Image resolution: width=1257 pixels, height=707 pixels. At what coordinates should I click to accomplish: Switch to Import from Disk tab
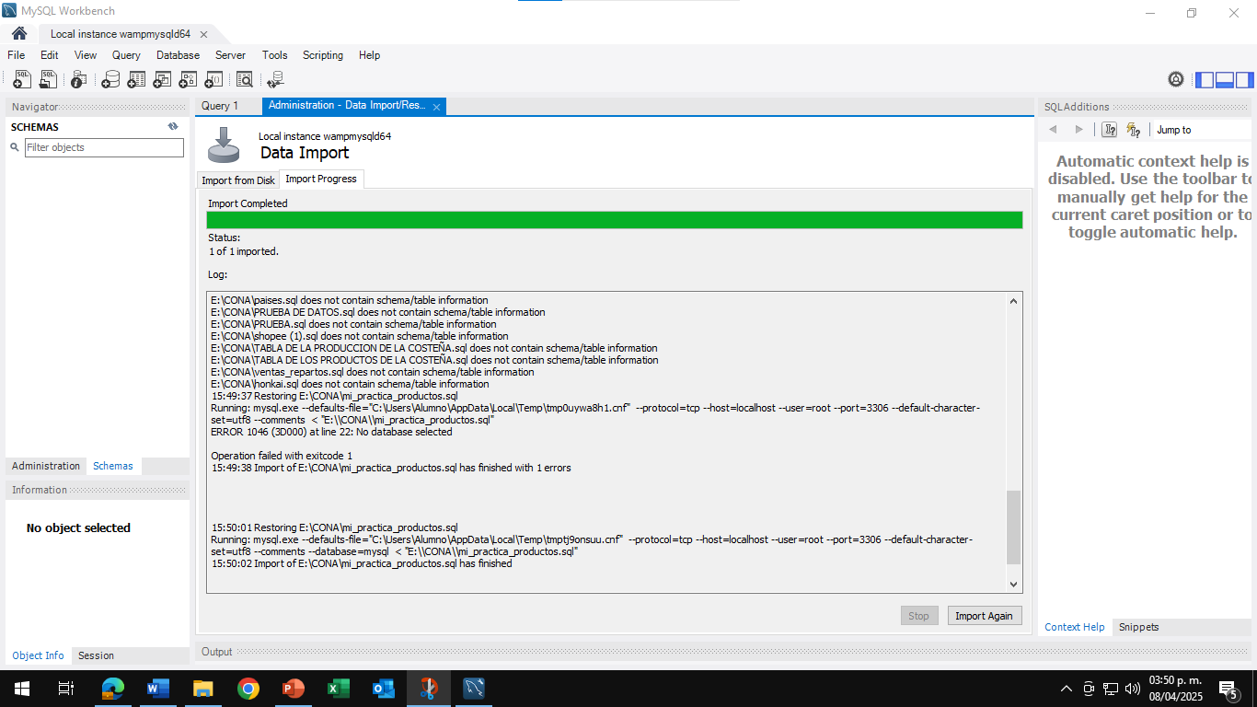[x=238, y=180]
